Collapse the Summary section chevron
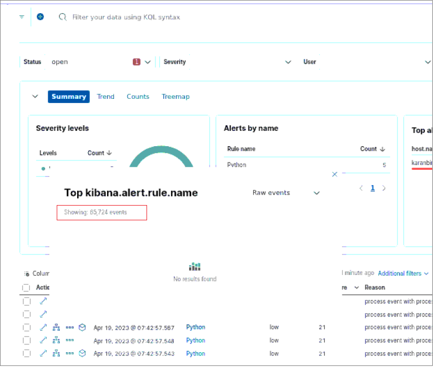Viewport: 438px width, 367px height. 35,96
